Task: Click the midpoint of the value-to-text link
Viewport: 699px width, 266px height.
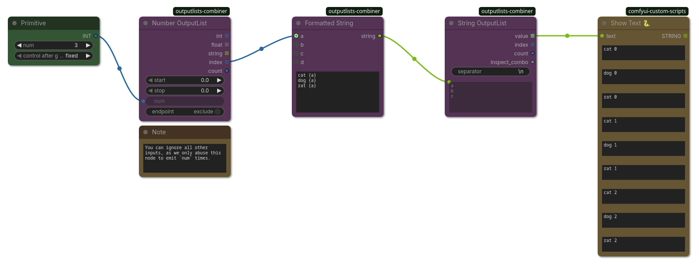Action: click(x=567, y=36)
